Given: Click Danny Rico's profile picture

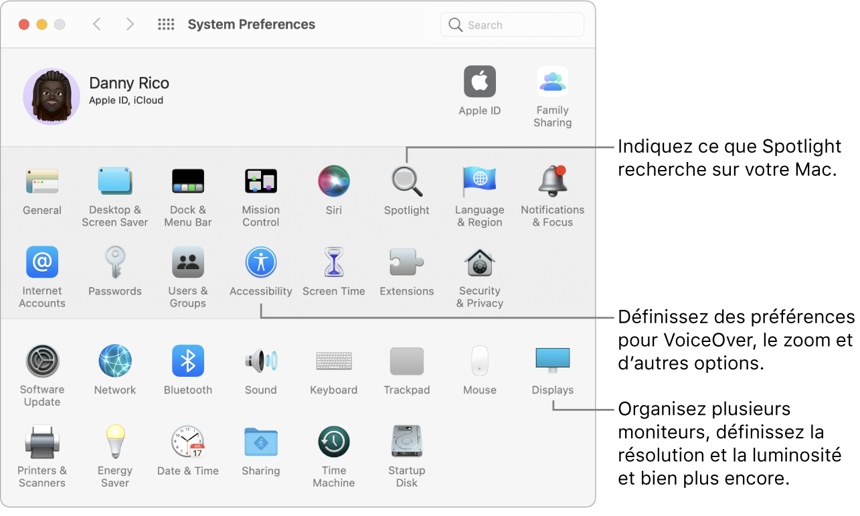Looking at the screenshot, I should pos(52,96).
